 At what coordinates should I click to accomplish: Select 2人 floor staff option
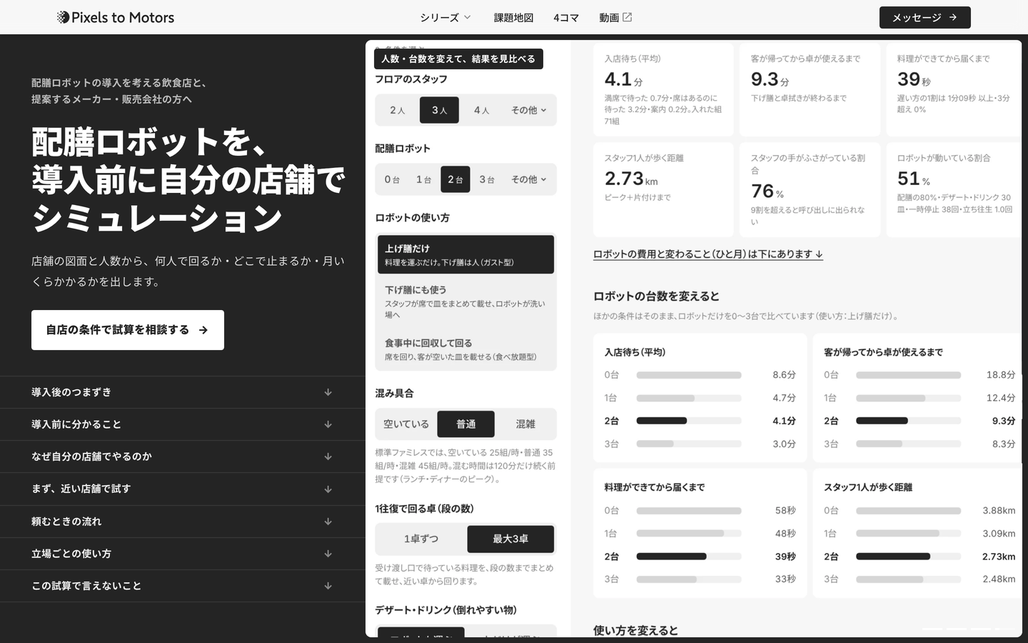coord(398,110)
